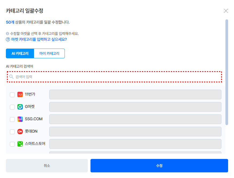The height and width of the screenshot is (178, 234).
Task: Click the info icon beside 수정할 마켓을
Action: [x=7, y=34]
